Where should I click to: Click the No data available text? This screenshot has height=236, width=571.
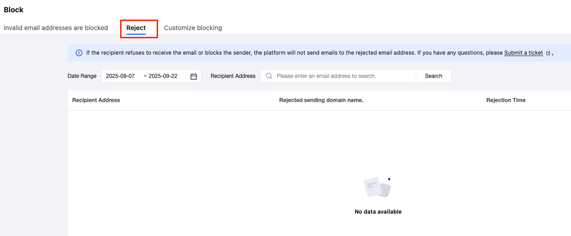pos(378,212)
